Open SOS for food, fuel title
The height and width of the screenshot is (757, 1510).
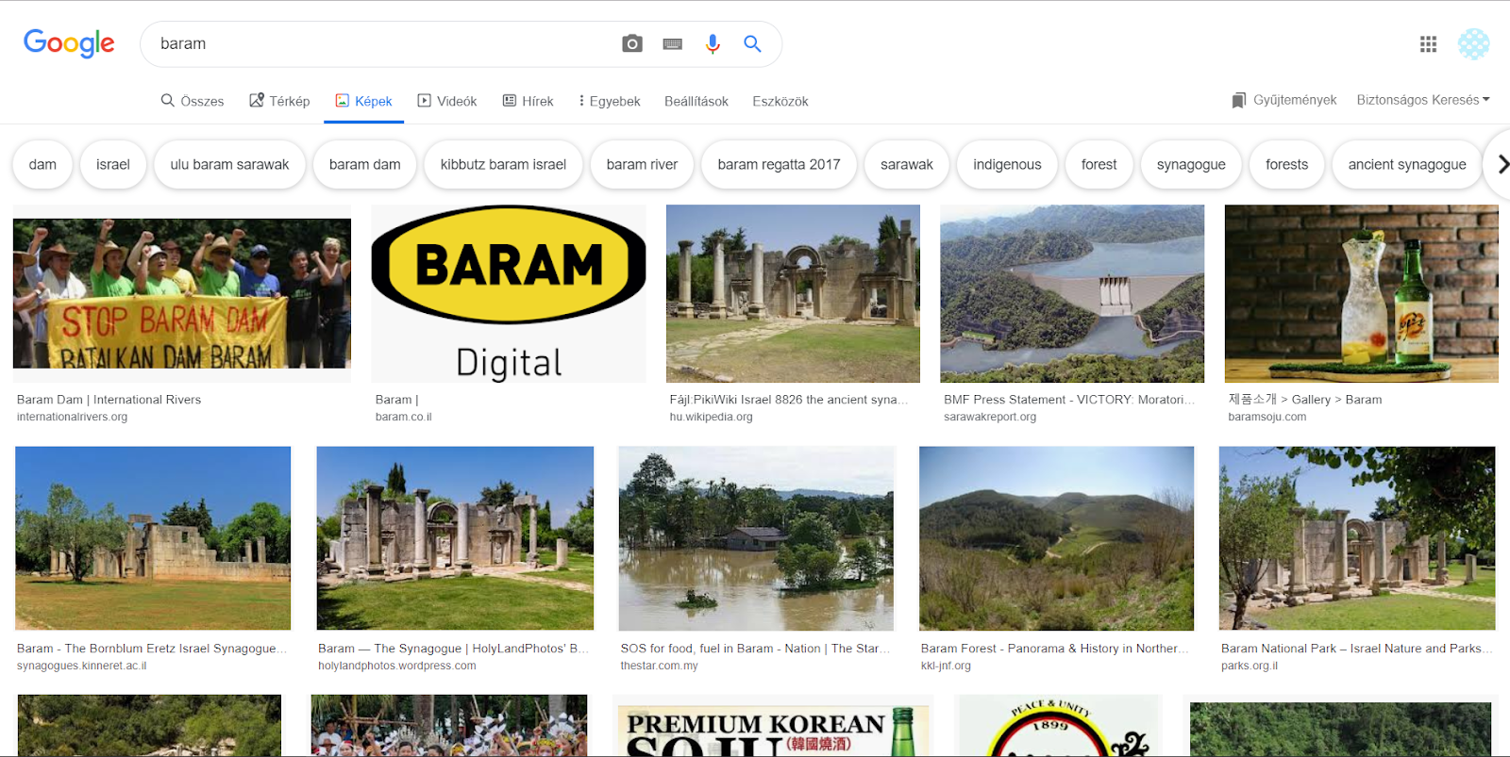tap(755, 649)
